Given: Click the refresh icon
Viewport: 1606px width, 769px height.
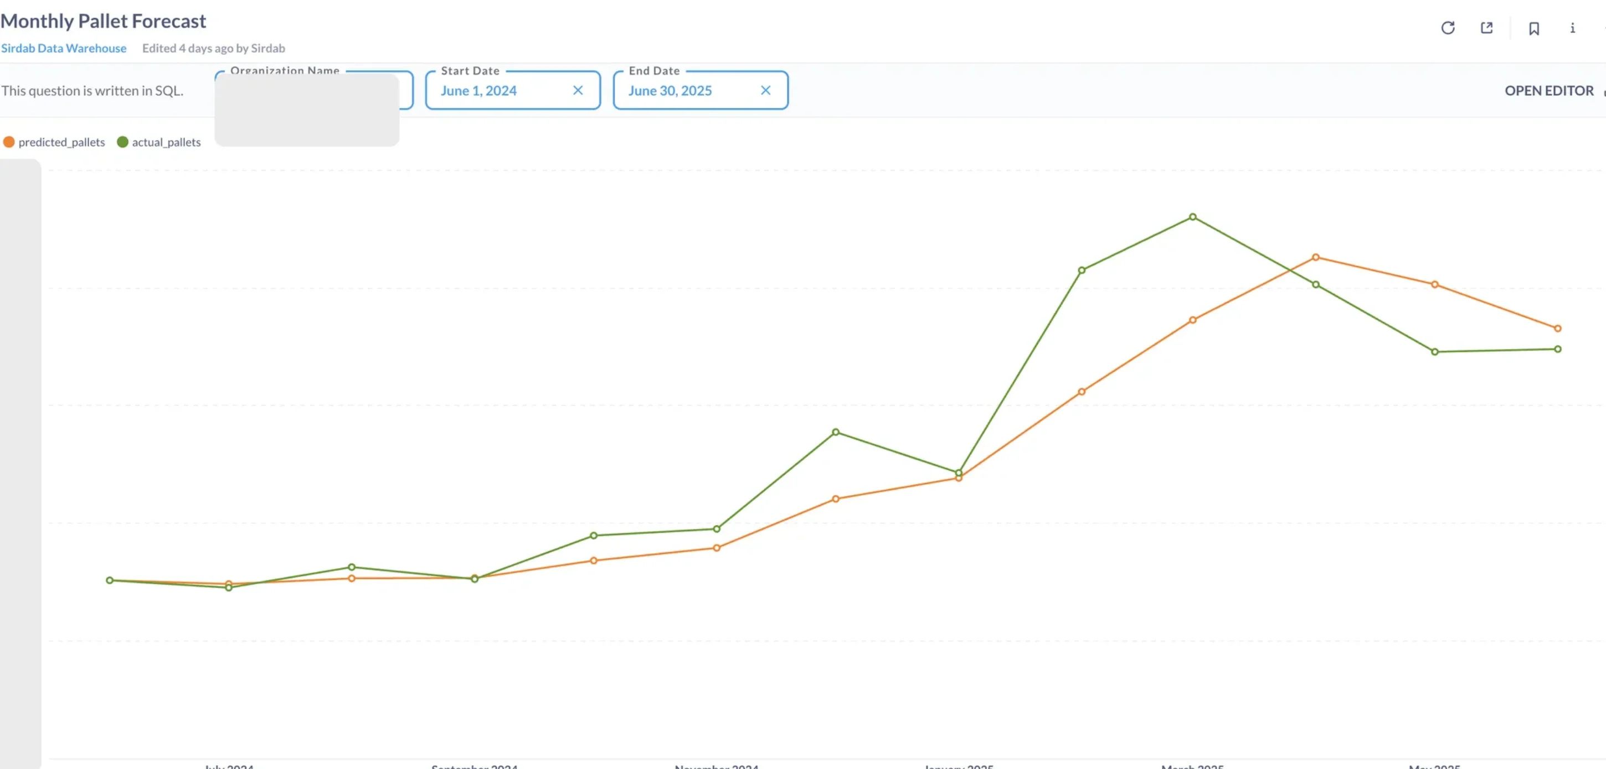Looking at the screenshot, I should 1448,28.
